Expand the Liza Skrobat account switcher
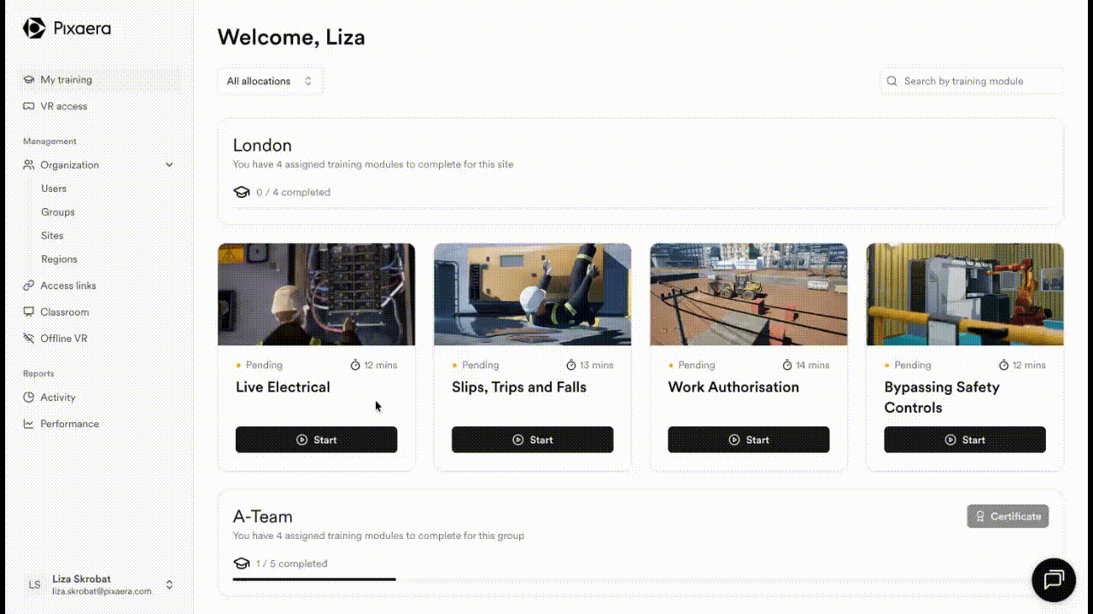This screenshot has width=1093, height=614. click(x=169, y=585)
